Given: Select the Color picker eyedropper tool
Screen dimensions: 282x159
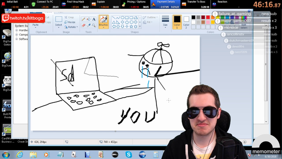Looking at the screenshot, I should click(89, 26).
